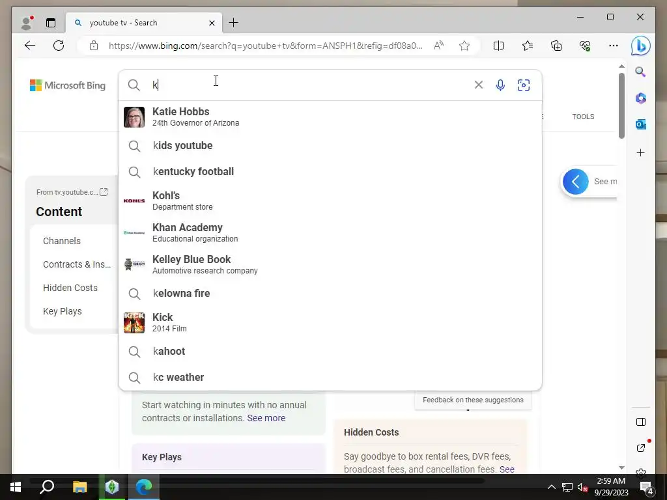
Task: Open Microsoft Edge taskbar icon
Action: pyautogui.click(x=144, y=487)
